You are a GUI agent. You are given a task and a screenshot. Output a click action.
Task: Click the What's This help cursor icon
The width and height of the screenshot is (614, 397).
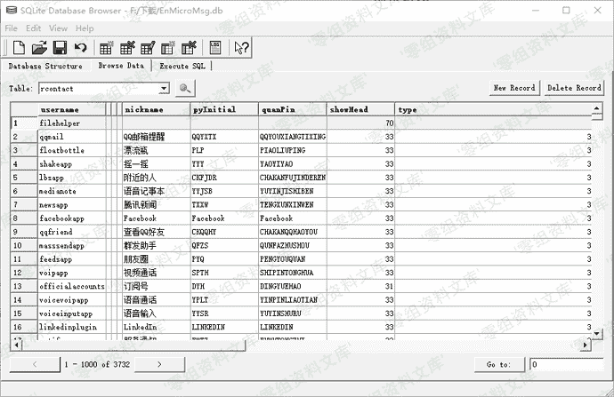tap(241, 47)
